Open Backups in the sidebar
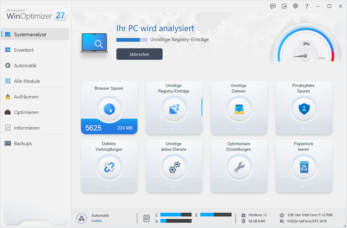347x228 pixels. [x=35, y=143]
